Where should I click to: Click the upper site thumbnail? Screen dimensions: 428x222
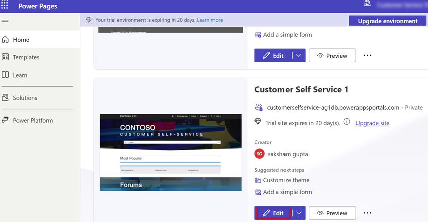pos(171,30)
